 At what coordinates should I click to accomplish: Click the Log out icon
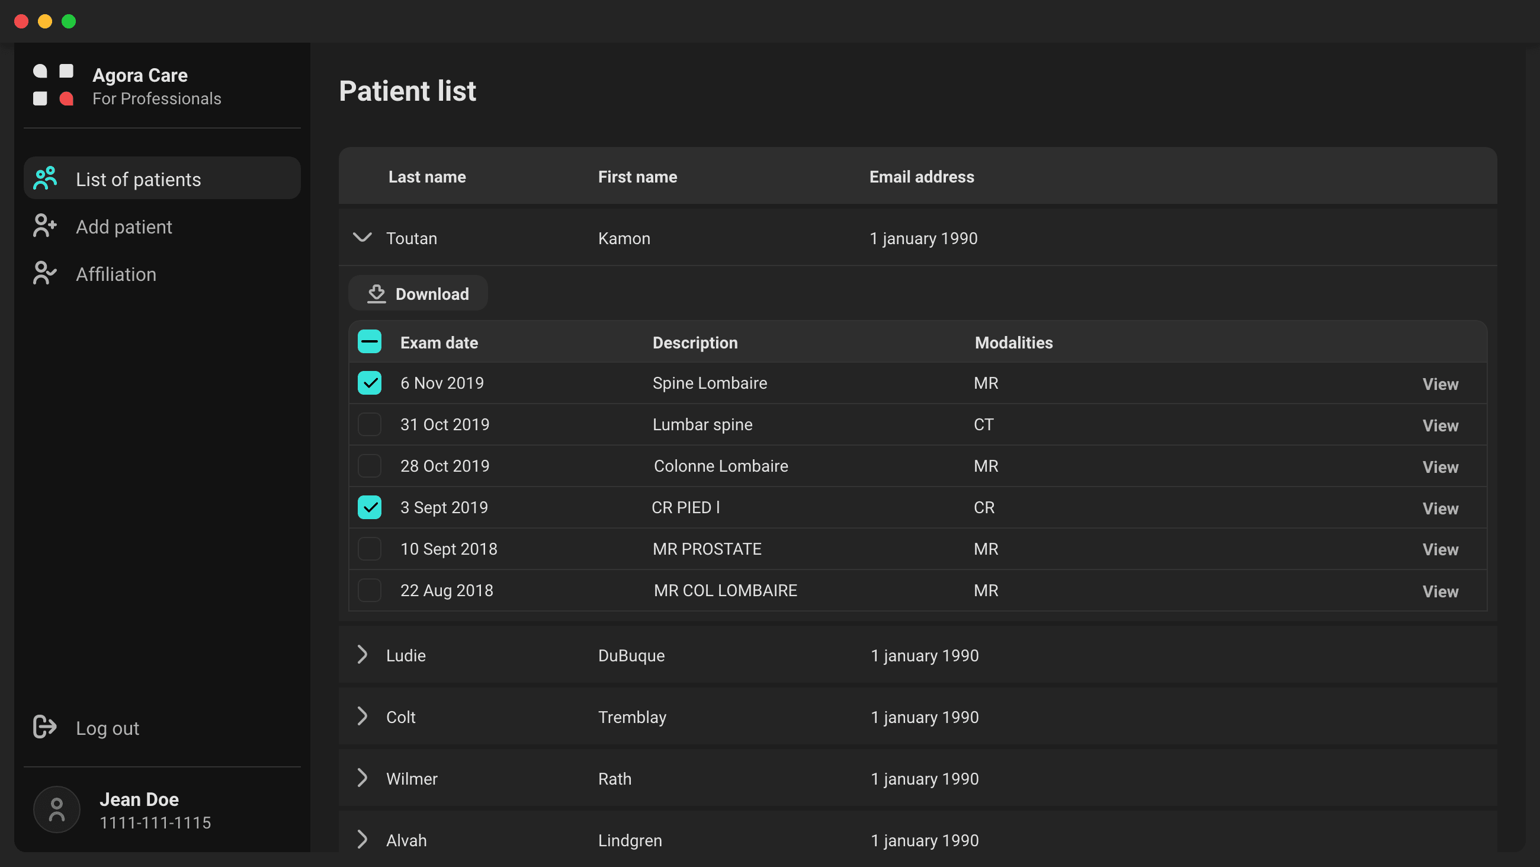point(44,727)
